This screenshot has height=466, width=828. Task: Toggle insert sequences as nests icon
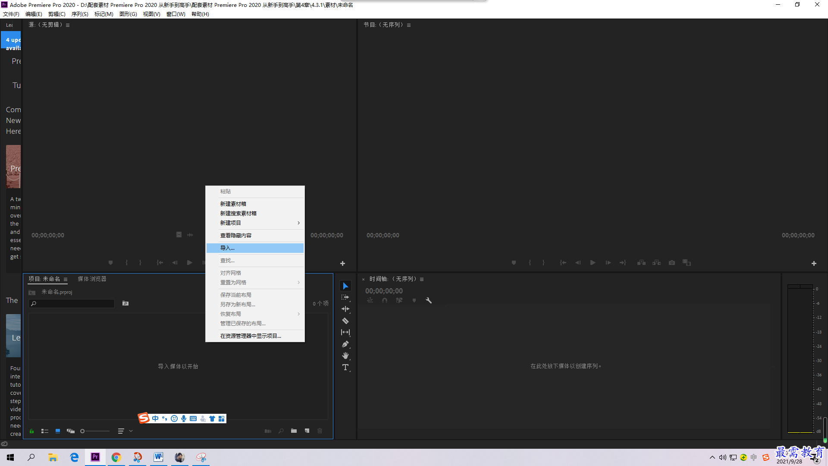[370, 300]
